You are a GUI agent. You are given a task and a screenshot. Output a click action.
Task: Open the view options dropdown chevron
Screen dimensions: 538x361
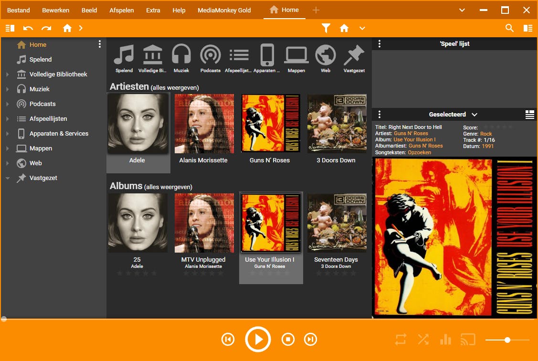pyautogui.click(x=362, y=28)
